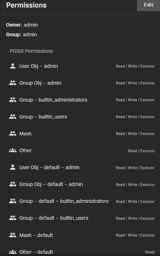The height and width of the screenshot is (256, 160).
Task: Click the Edit permissions button
Action: coord(148,5)
